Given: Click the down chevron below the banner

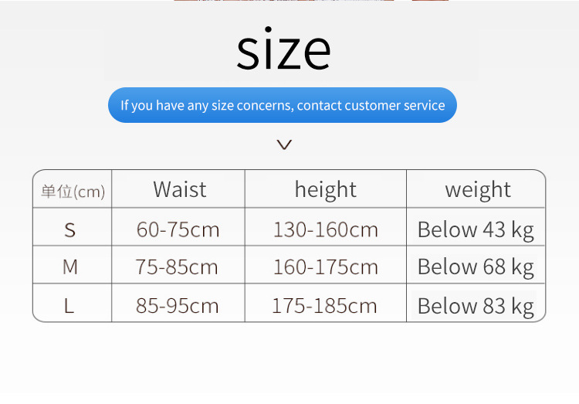Looking at the screenshot, I should pos(284,144).
